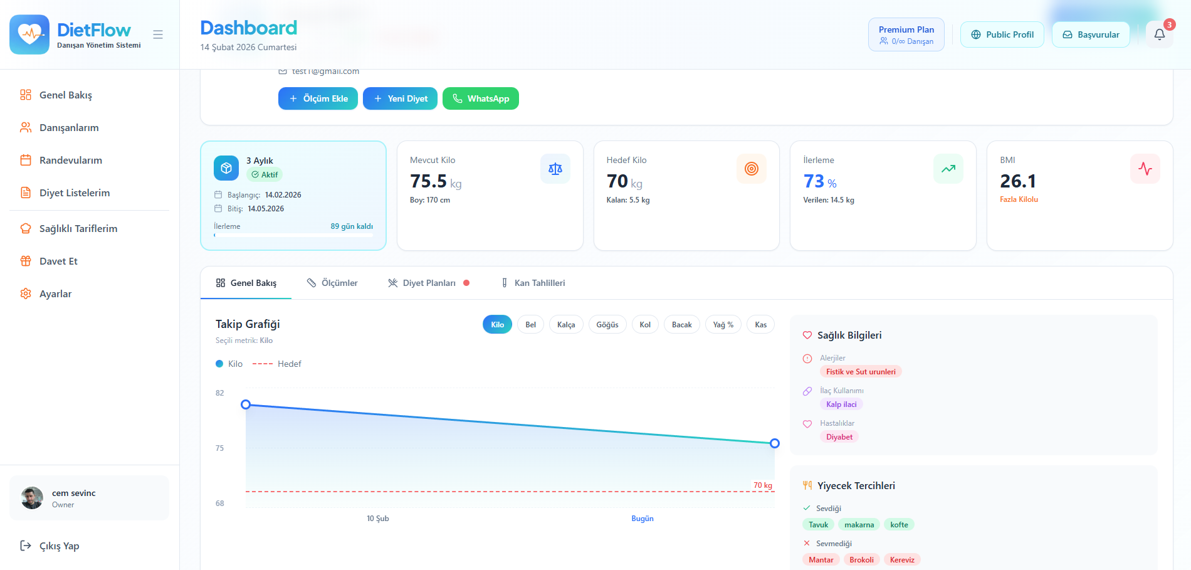Click the pulse icon in BMI card
Screen dimensions: 1191x570
point(1145,169)
